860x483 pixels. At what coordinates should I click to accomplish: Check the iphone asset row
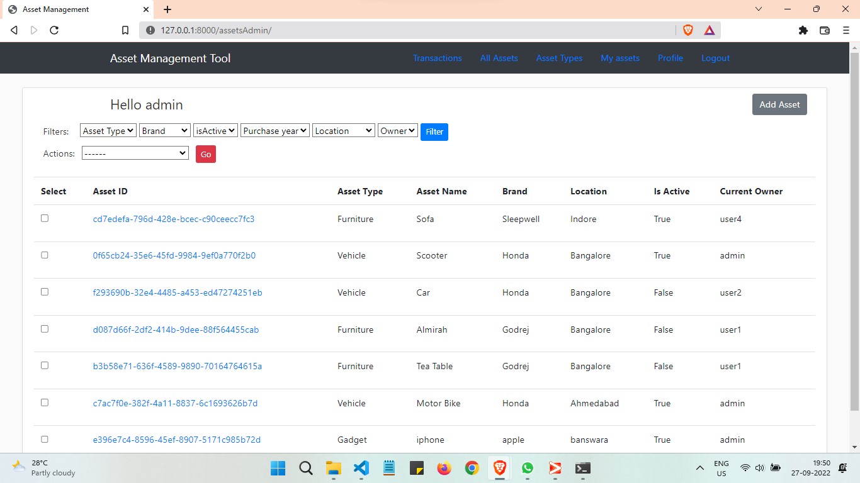(x=45, y=439)
